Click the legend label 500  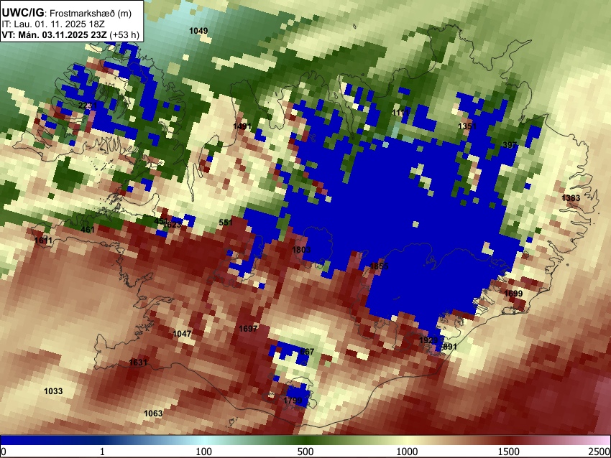click(305, 452)
